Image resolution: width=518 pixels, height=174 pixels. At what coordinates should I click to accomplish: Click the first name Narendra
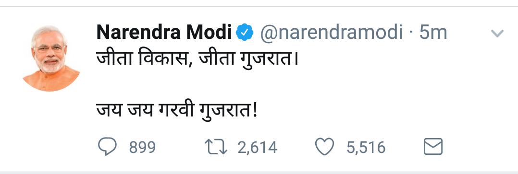pos(138,32)
